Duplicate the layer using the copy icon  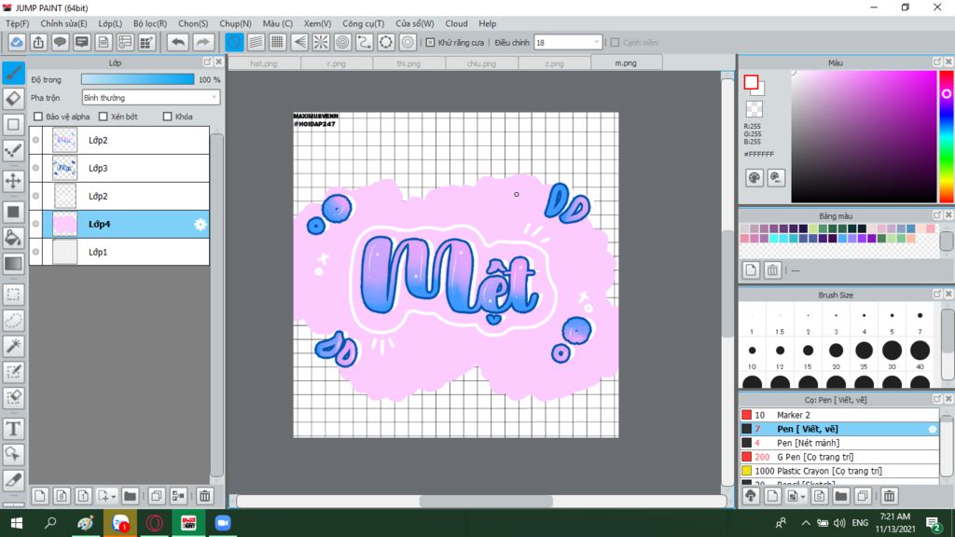[157, 496]
